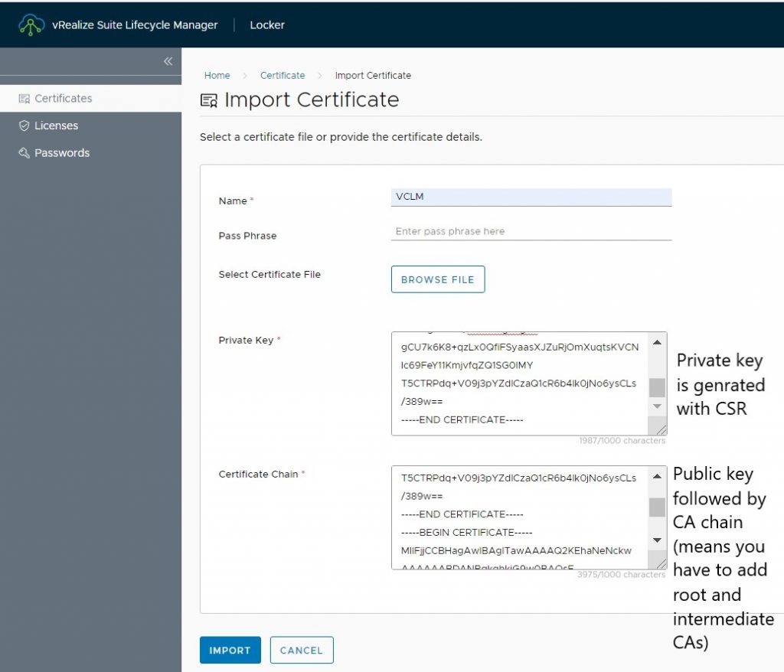Focus the Pass Phrase input field

(x=531, y=231)
